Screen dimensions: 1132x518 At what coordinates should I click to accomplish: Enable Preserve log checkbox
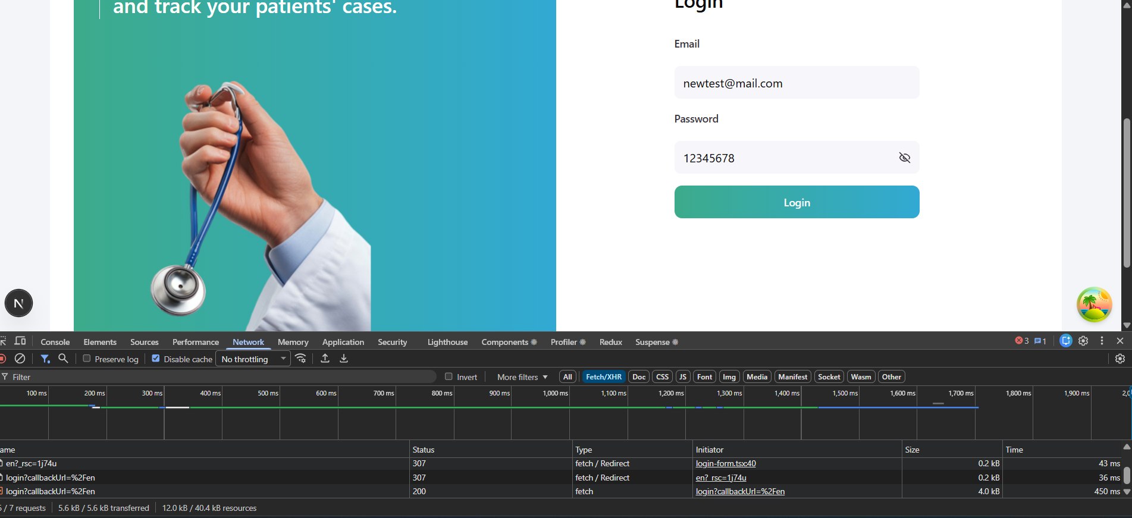(87, 359)
